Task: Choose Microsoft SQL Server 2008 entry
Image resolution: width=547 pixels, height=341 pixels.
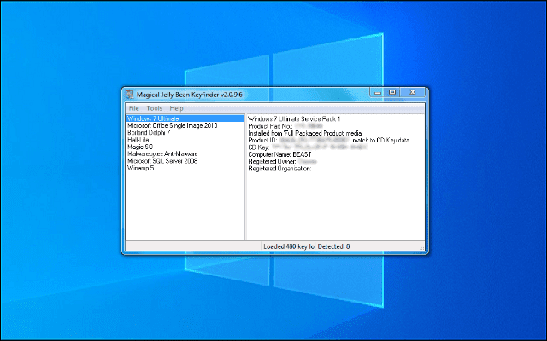Action: (x=162, y=160)
